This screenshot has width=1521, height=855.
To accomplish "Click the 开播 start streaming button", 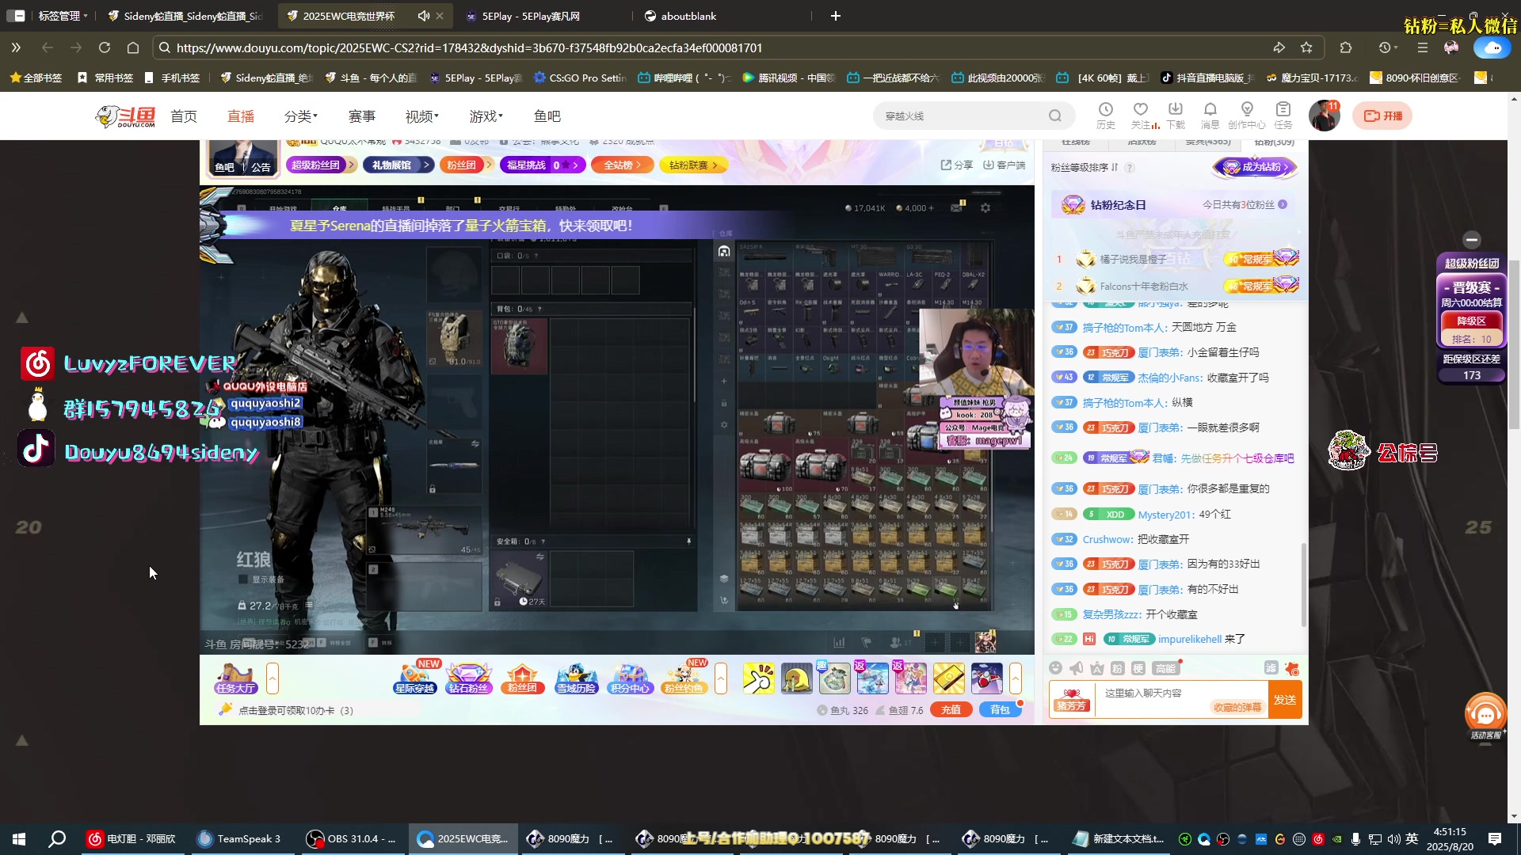I will 1382,116.
